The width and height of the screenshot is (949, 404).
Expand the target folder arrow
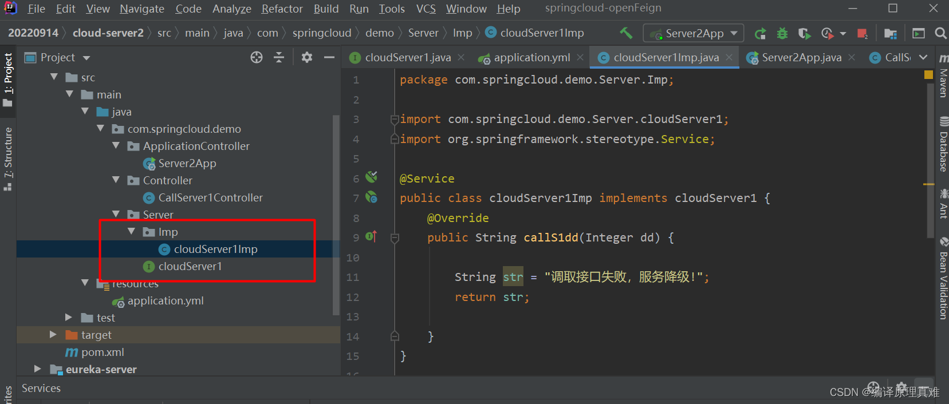53,334
